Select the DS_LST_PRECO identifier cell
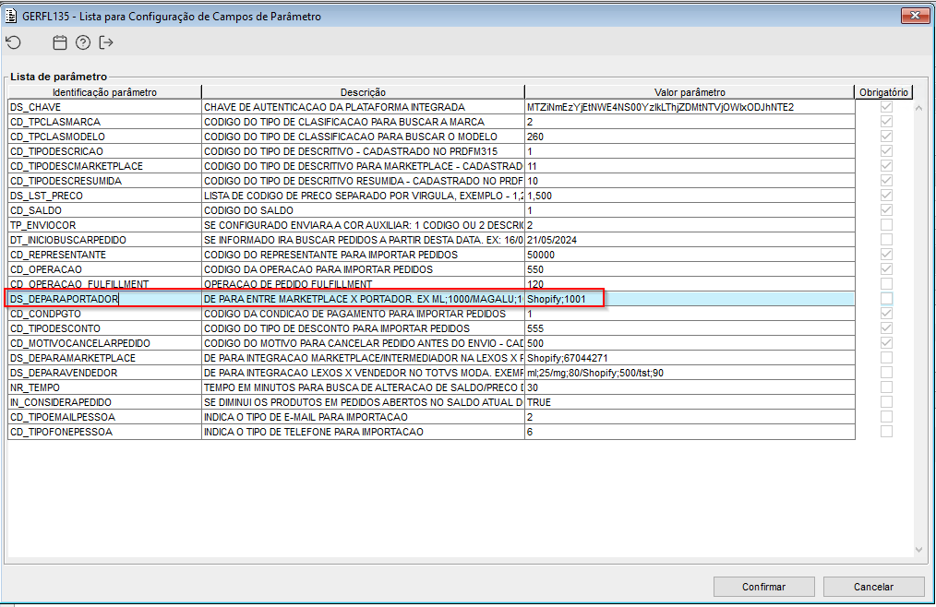 [104, 196]
